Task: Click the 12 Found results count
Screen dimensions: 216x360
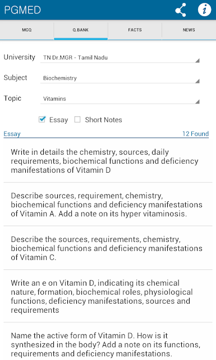Action: 195,134
